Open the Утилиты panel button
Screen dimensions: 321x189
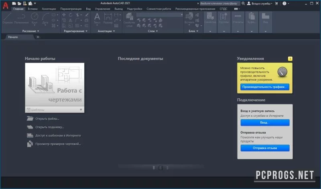pyautogui.click(x=238, y=22)
